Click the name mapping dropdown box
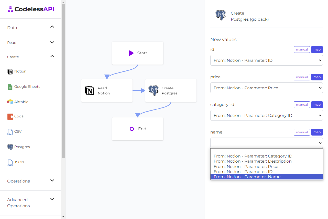Screen dimensions: 328x219 (x=267, y=143)
